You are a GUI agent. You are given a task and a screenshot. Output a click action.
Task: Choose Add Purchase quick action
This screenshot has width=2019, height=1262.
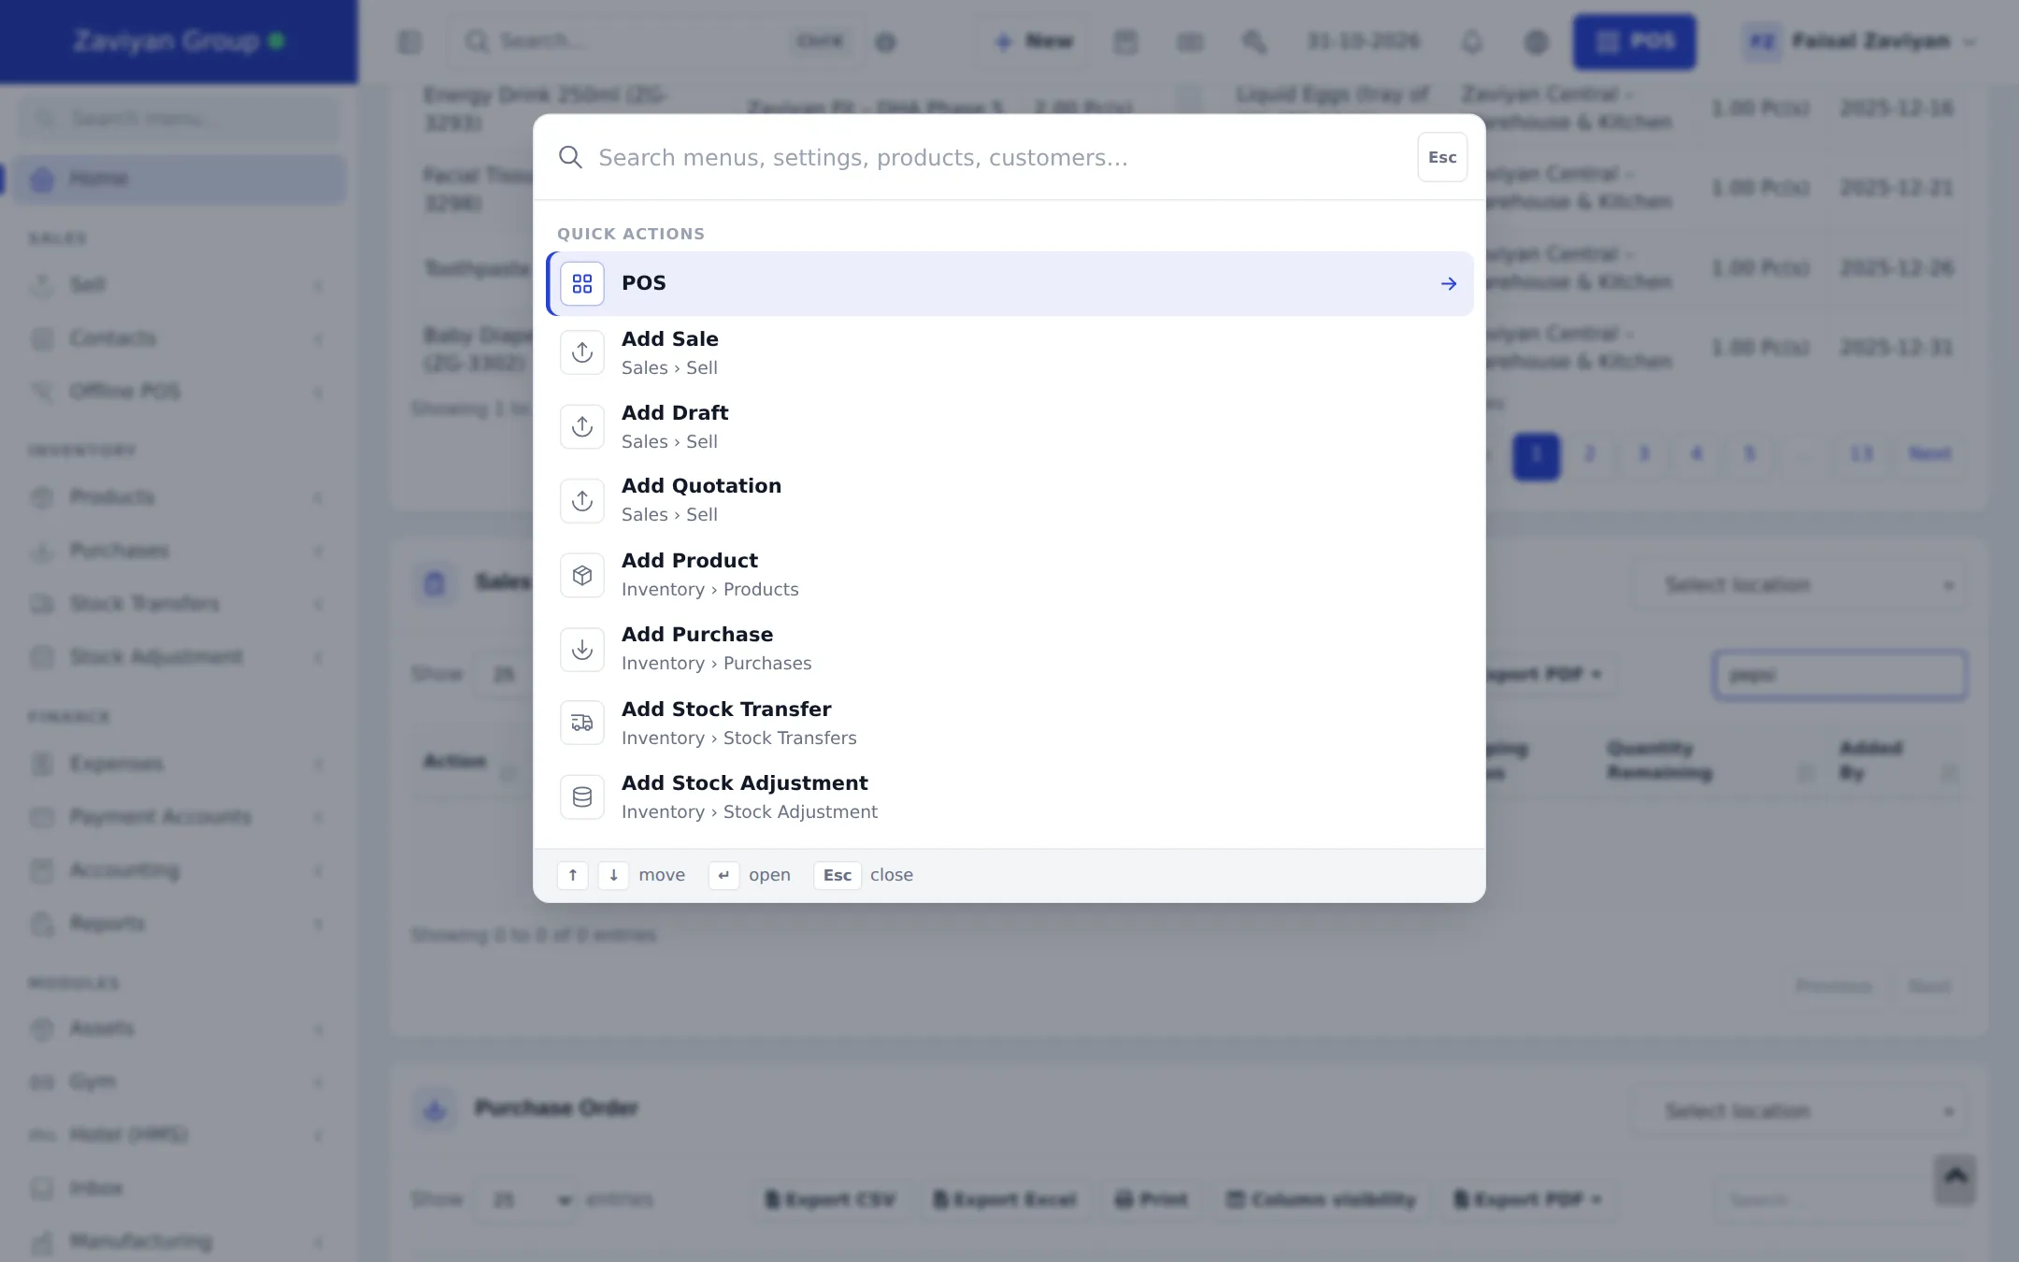[x=1009, y=649]
